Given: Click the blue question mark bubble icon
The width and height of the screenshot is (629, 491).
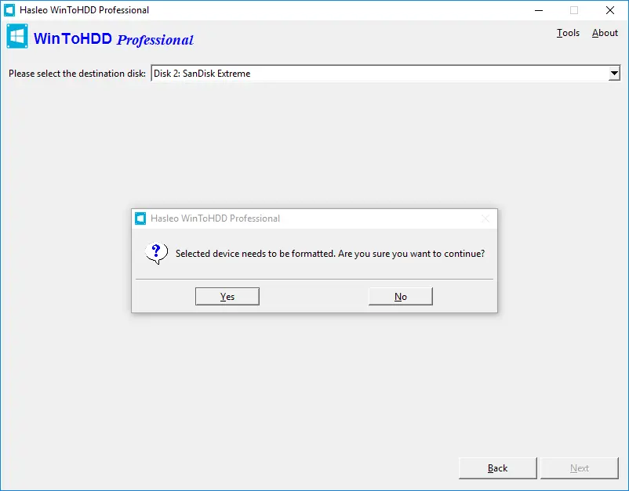Looking at the screenshot, I should pos(156,253).
